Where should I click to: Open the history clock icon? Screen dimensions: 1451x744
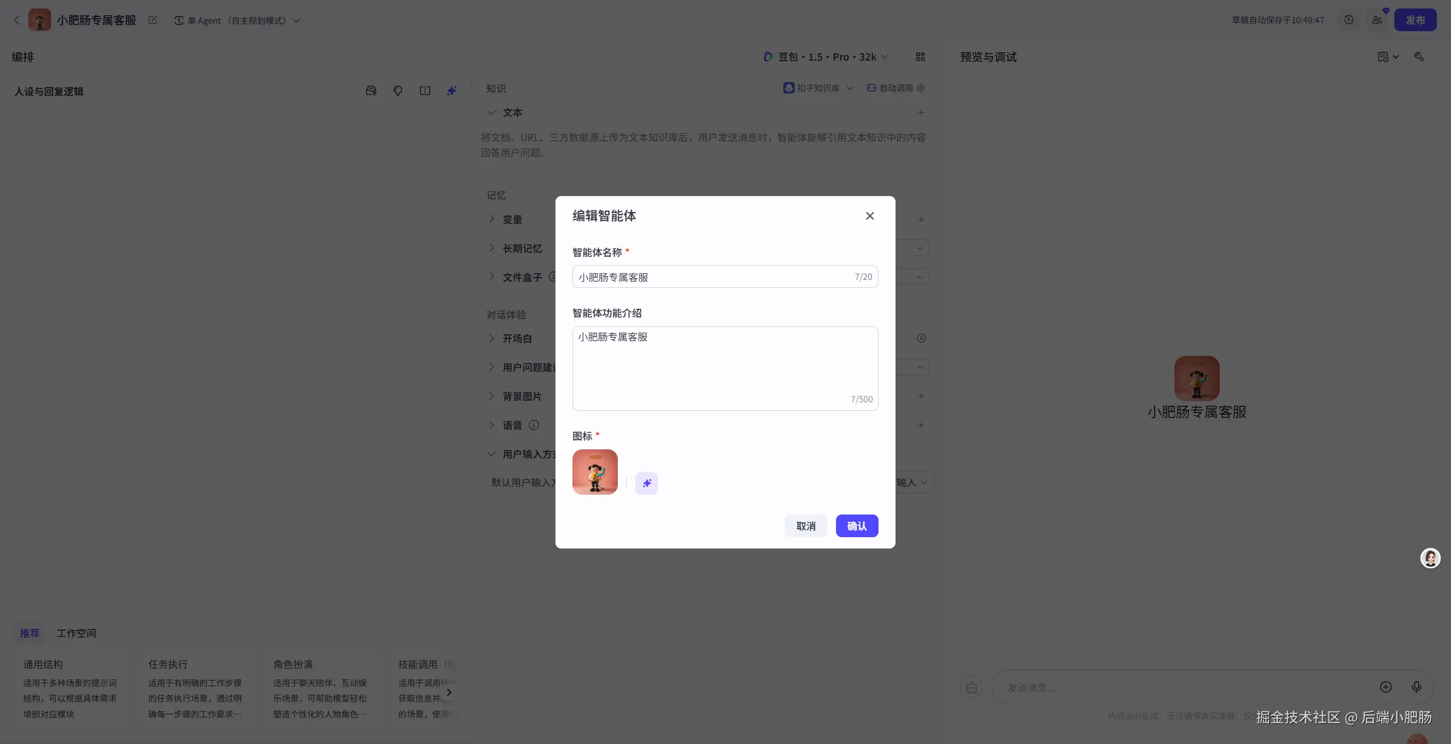pyautogui.click(x=1348, y=20)
